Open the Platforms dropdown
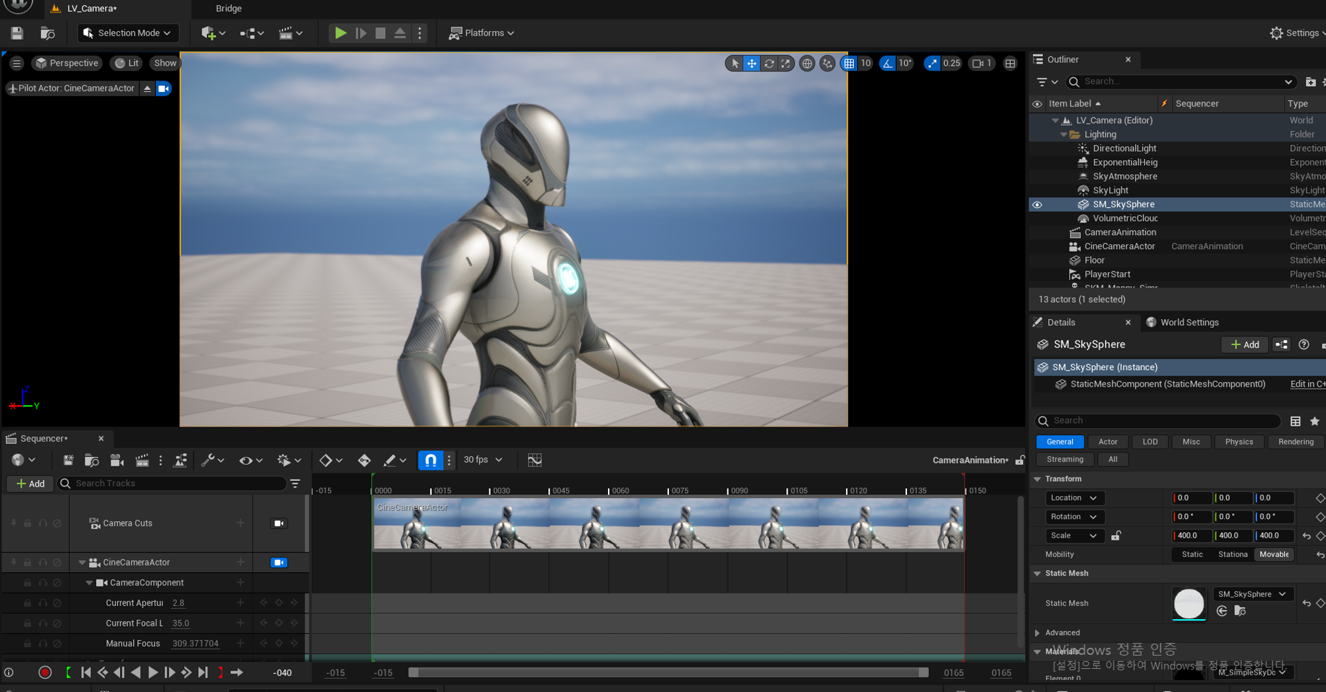1326x692 pixels. [482, 33]
